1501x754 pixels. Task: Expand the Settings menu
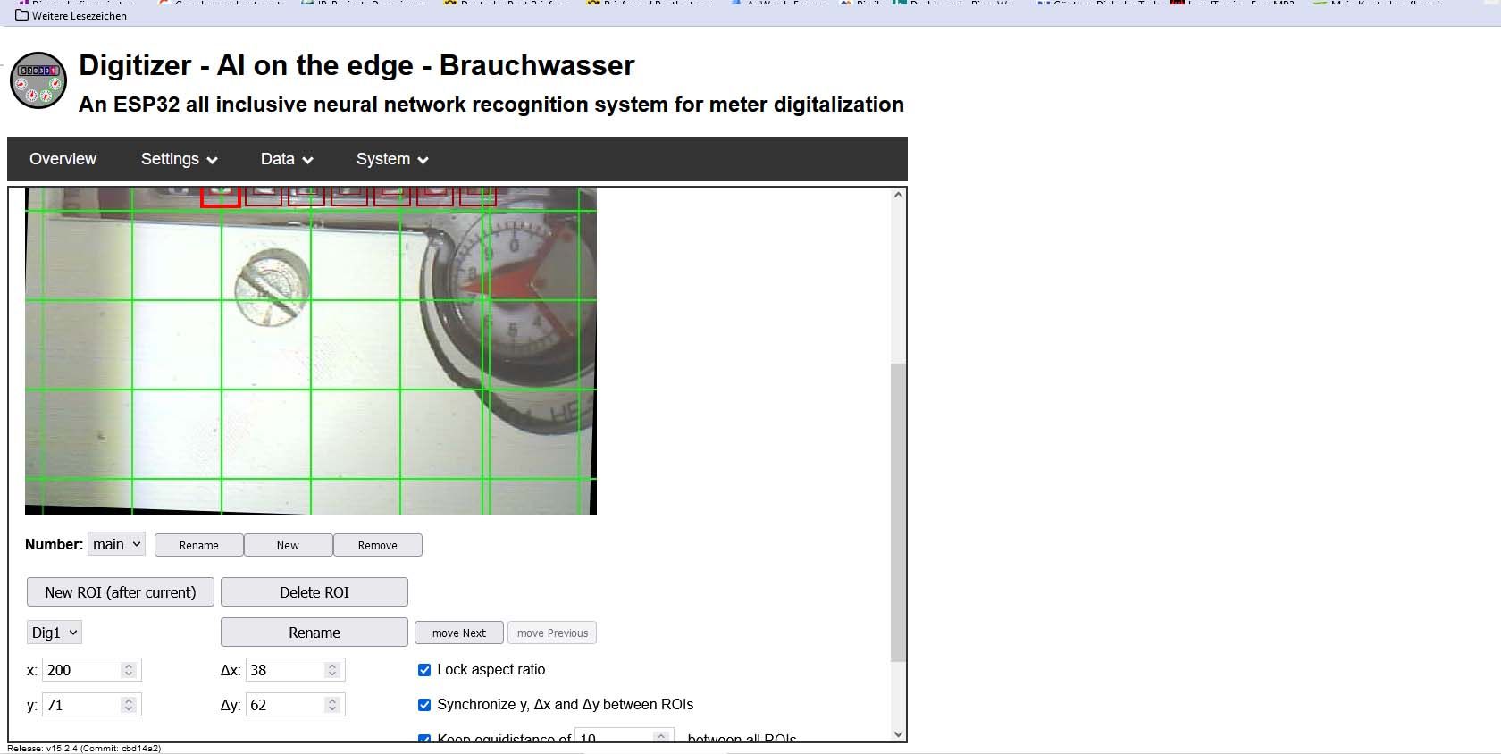(179, 159)
